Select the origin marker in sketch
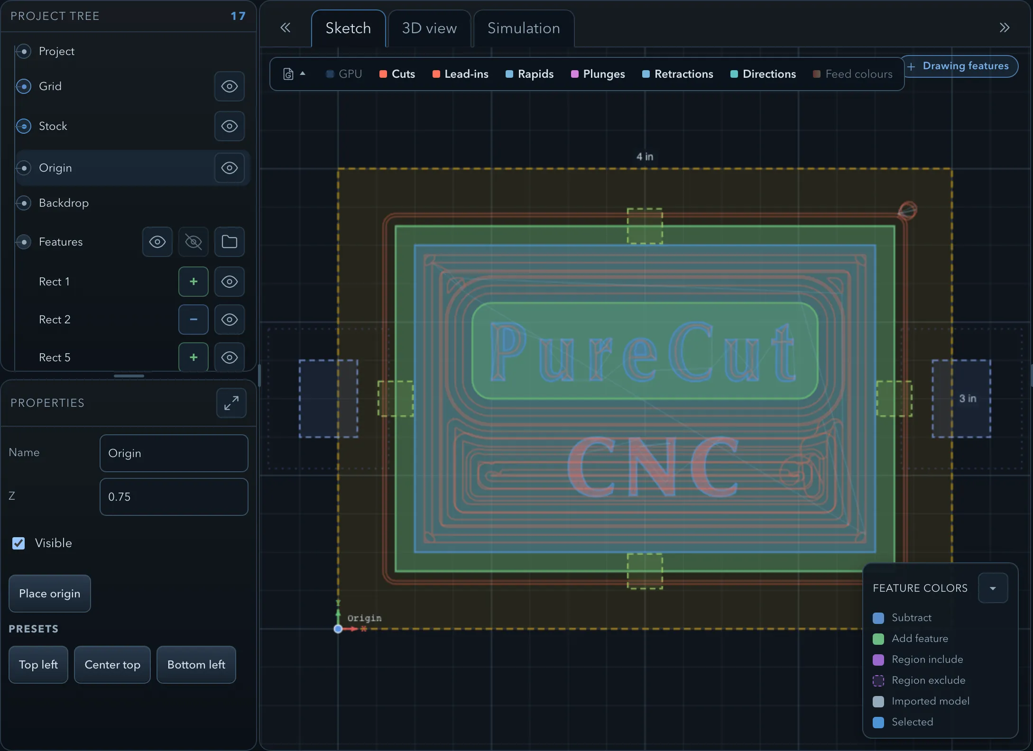This screenshot has height=751, width=1033. (338, 629)
